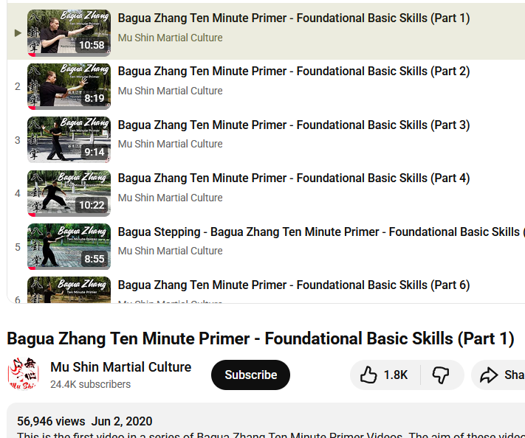Click playlist index number 4

18,194
